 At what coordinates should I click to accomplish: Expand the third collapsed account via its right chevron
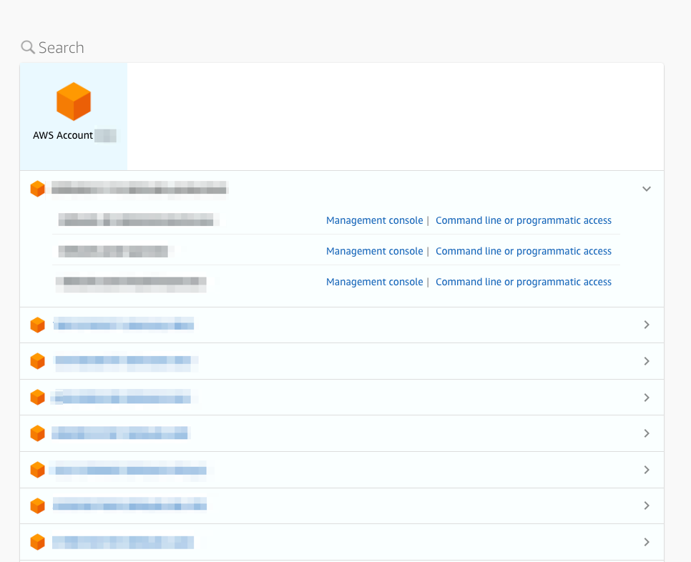647,398
